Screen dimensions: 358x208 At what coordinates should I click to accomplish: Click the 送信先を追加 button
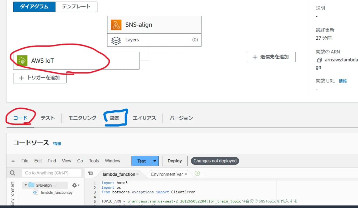coord(271,57)
